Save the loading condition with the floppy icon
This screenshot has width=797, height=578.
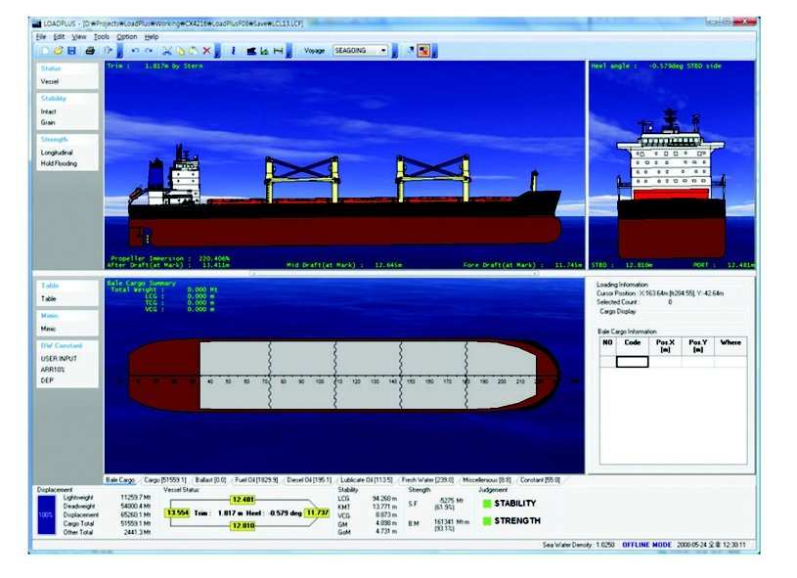tap(71, 50)
